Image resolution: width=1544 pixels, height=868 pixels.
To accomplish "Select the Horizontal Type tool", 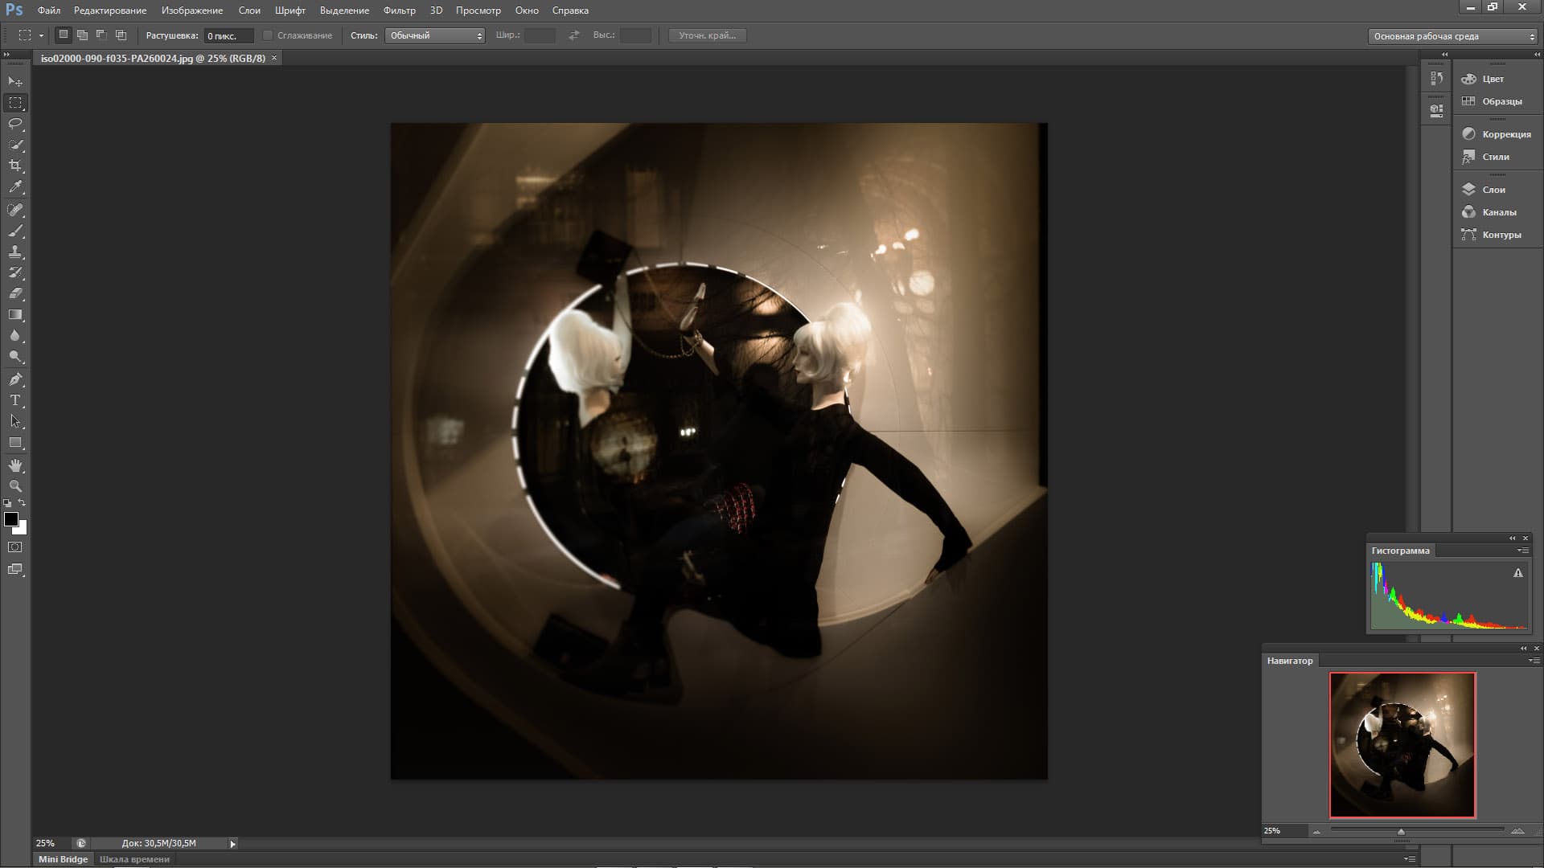I will click(15, 400).
